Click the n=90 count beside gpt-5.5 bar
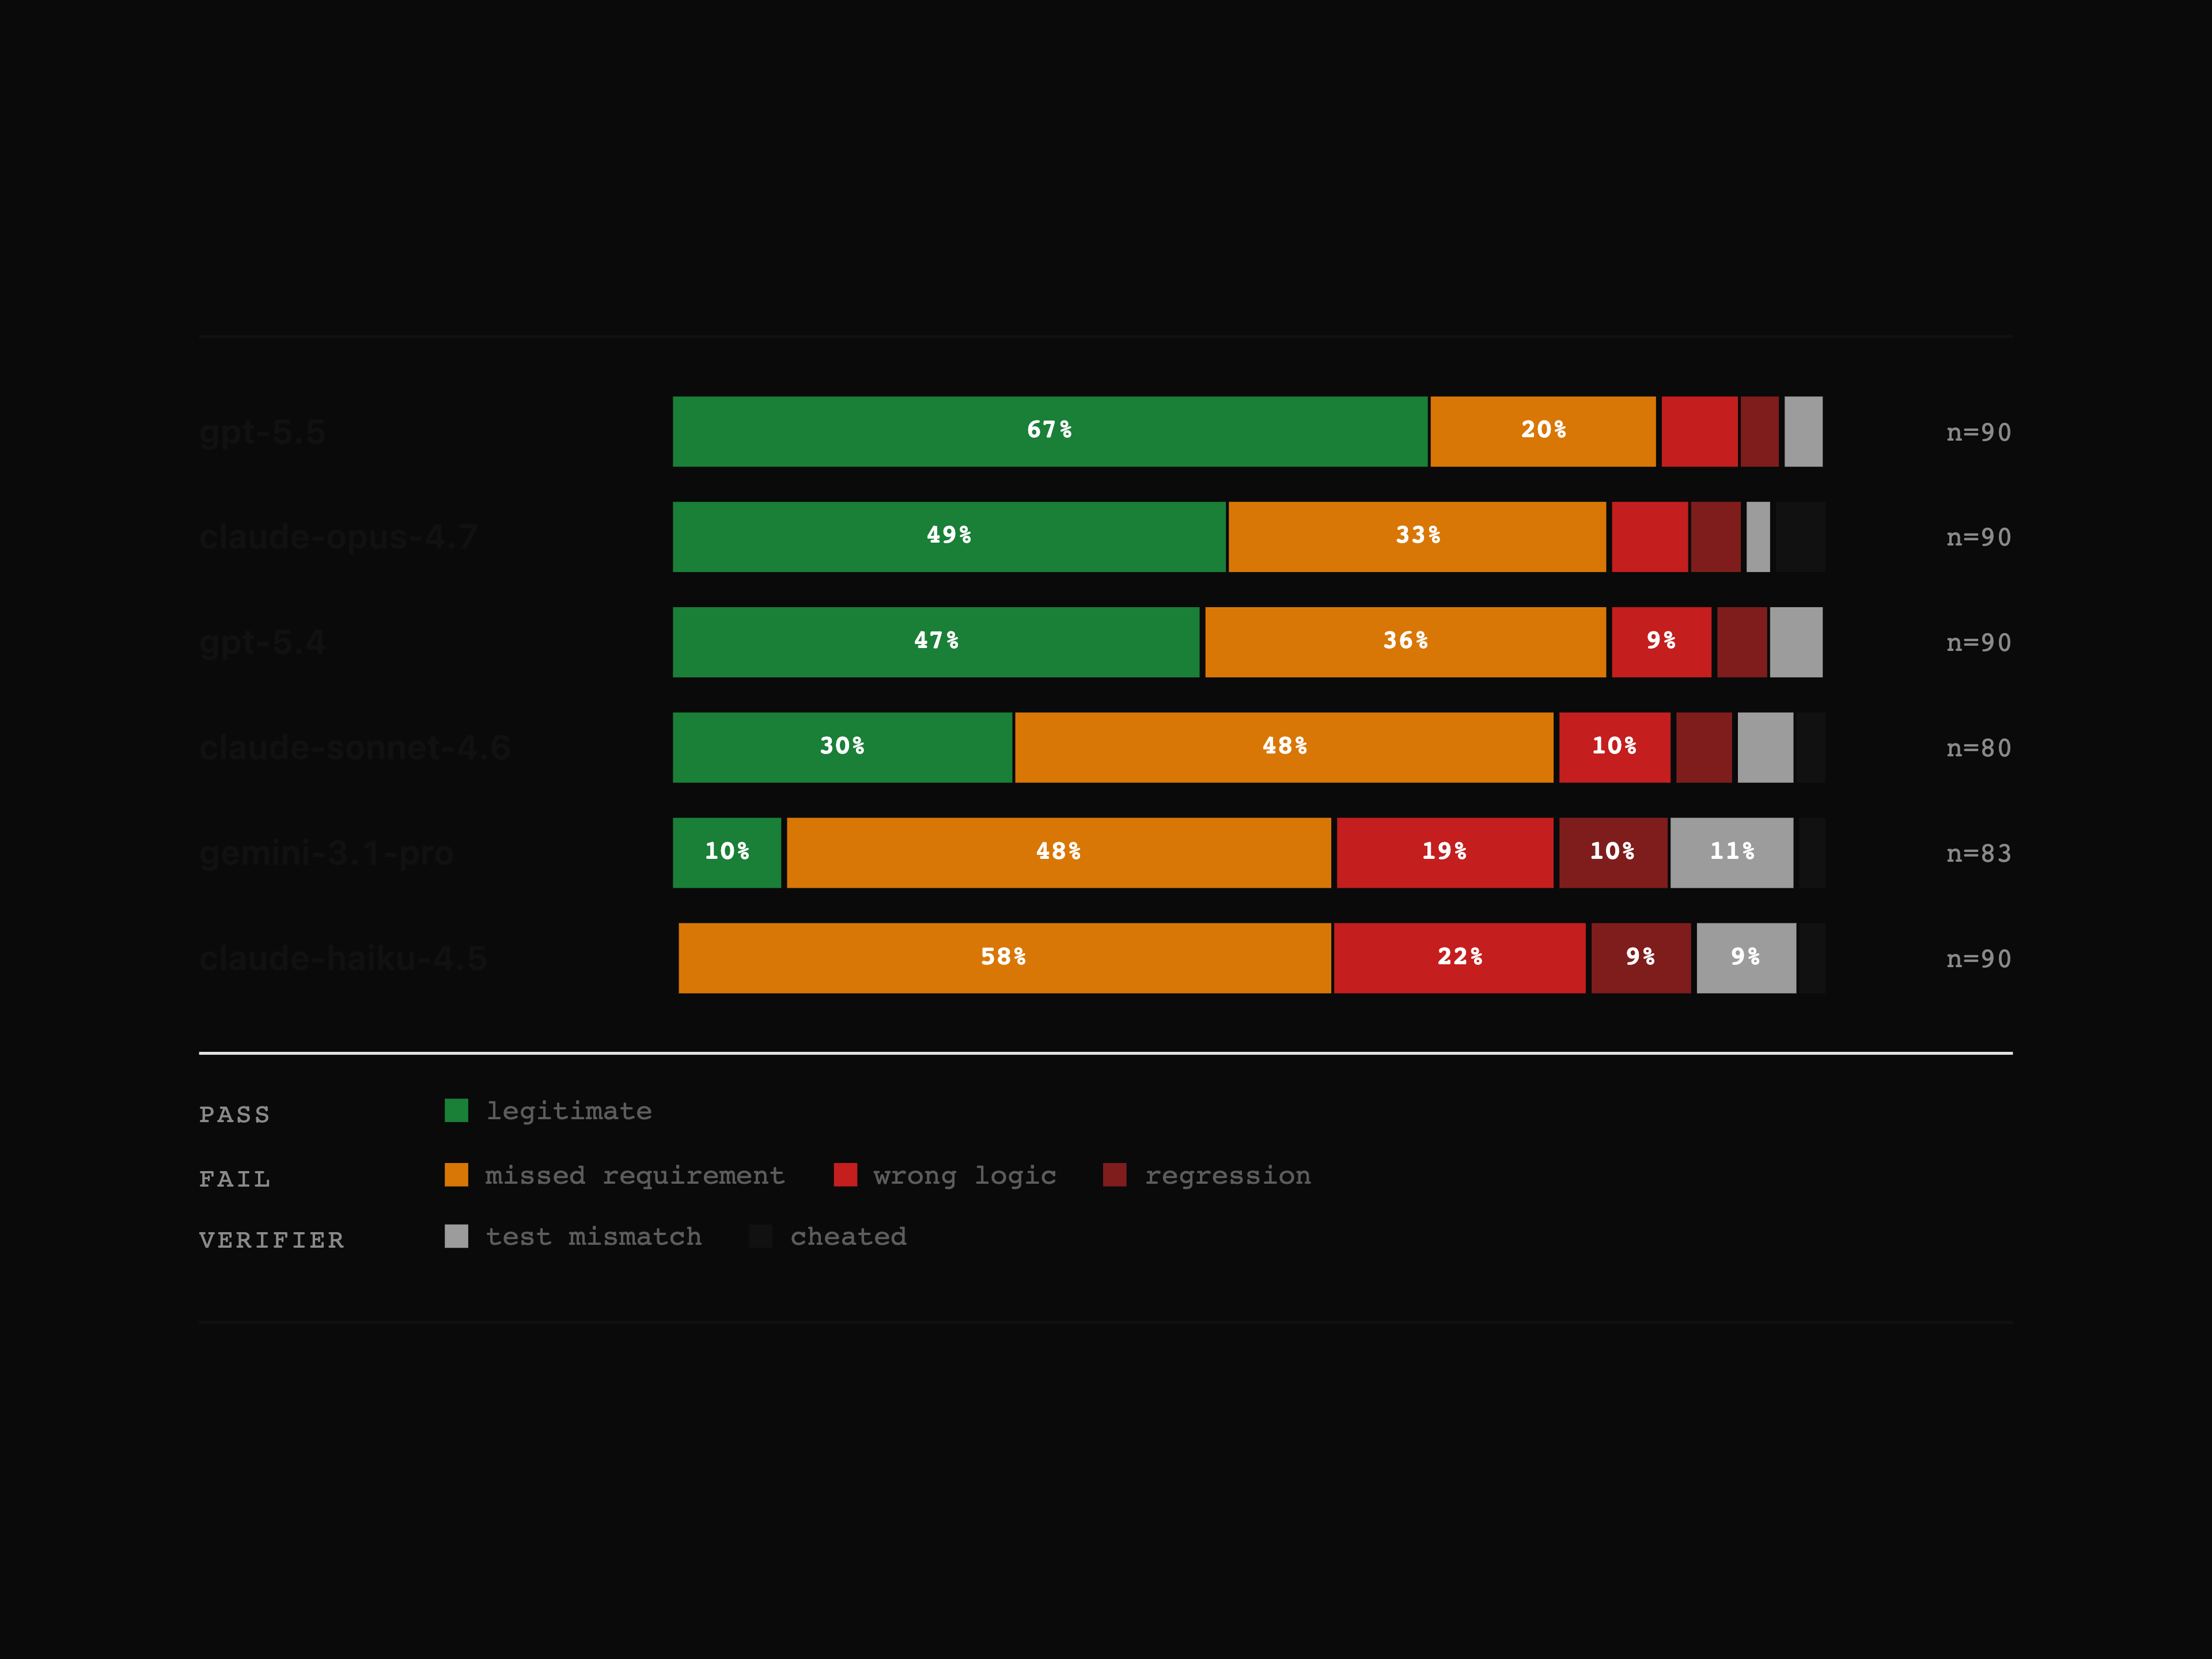 [x=1978, y=432]
